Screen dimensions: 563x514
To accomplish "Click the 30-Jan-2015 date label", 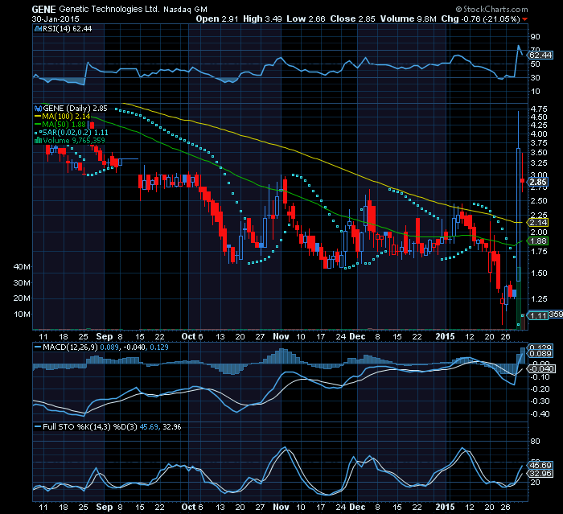I will click(x=55, y=19).
